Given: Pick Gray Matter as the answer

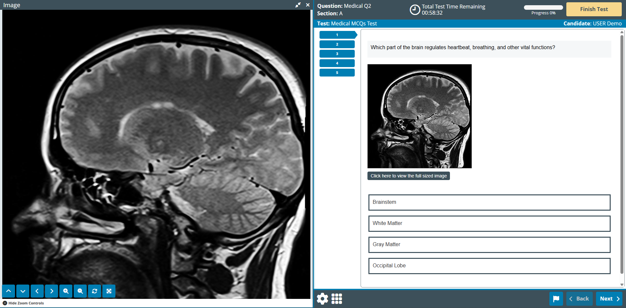Looking at the screenshot, I should point(489,245).
